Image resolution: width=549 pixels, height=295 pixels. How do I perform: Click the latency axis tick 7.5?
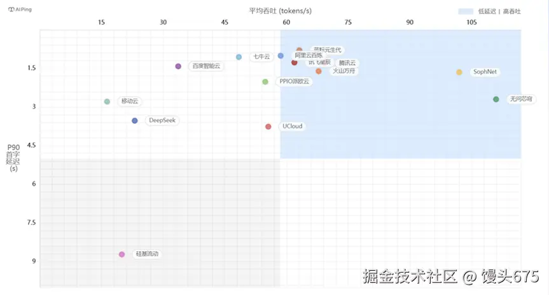32,223
